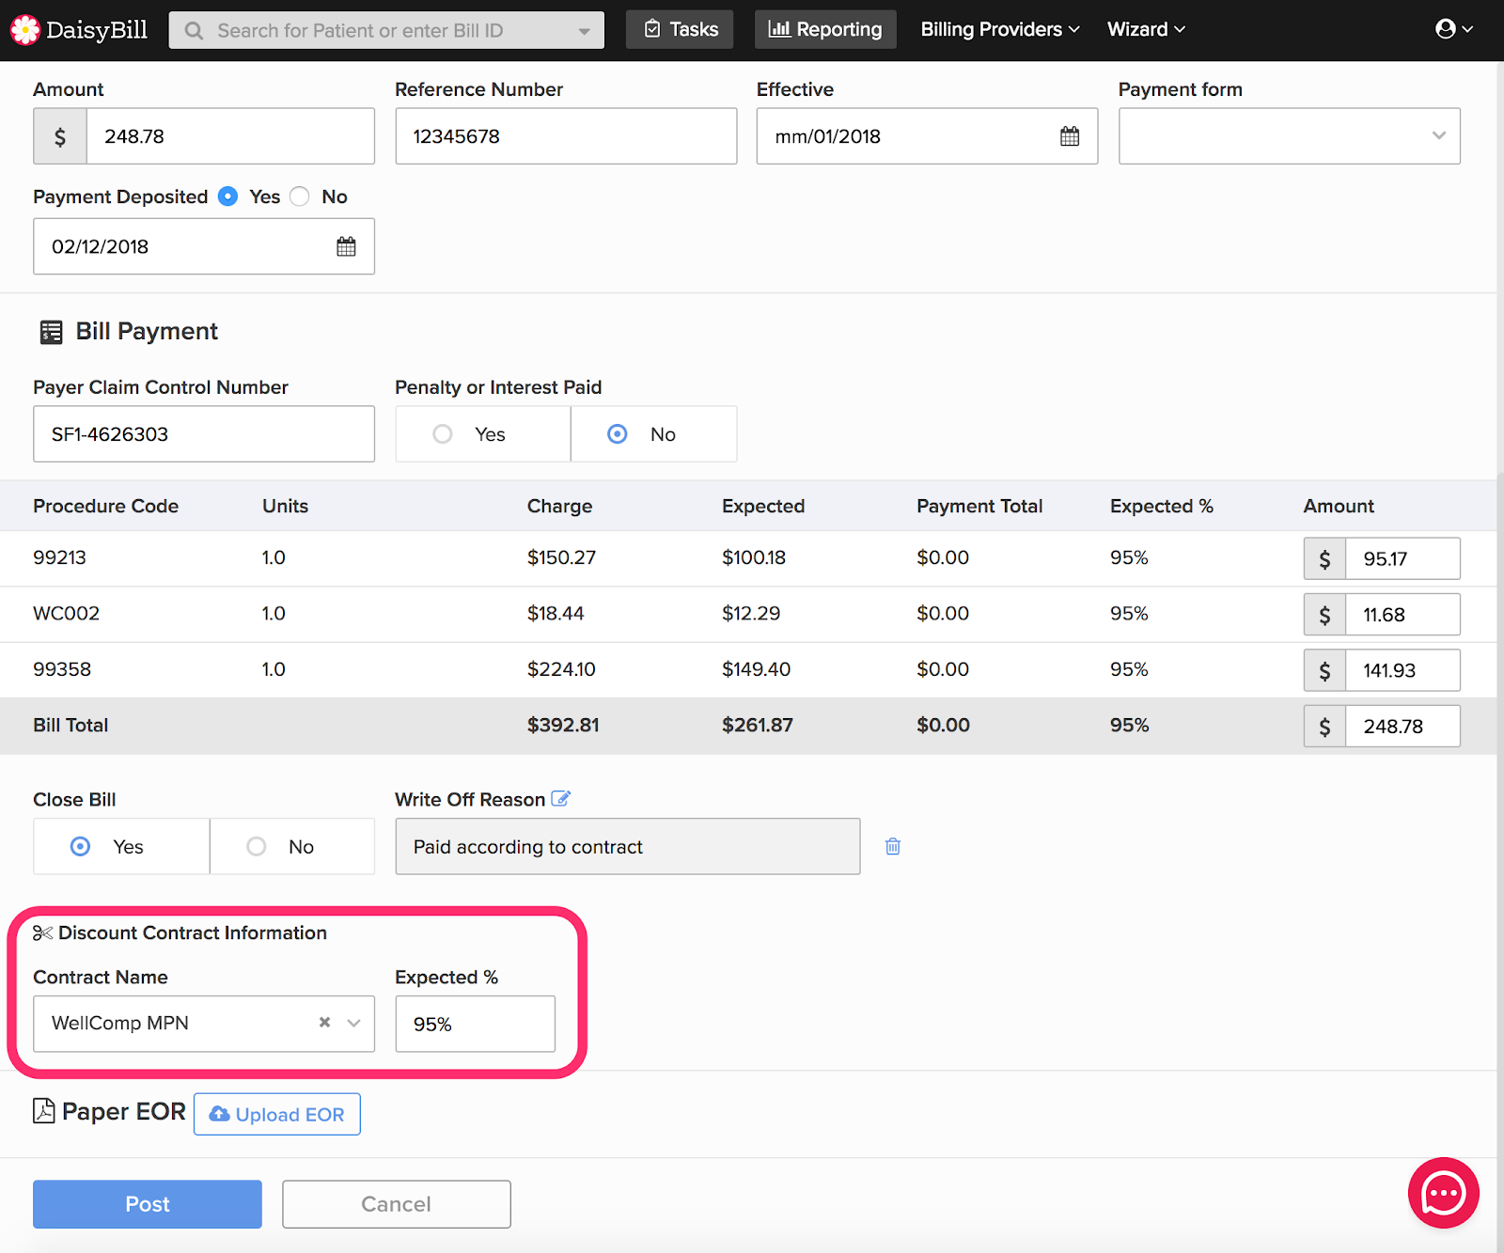Expand the Contract Name dropdown chevron
1504x1253 pixels.
(353, 1023)
